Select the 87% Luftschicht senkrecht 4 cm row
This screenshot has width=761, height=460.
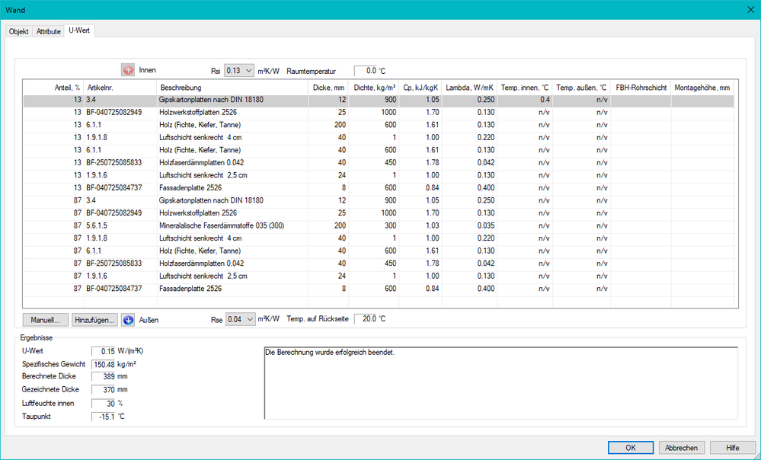[379, 238]
